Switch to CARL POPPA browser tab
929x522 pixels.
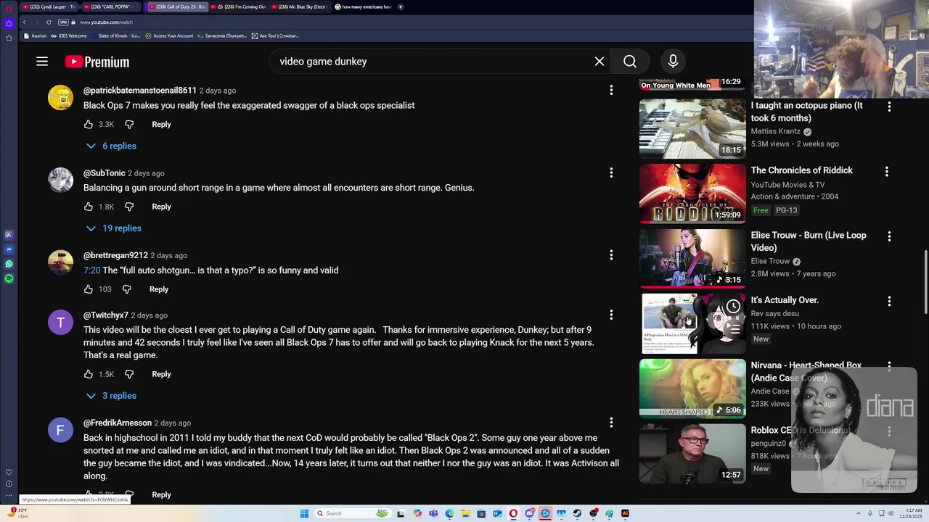(110, 7)
